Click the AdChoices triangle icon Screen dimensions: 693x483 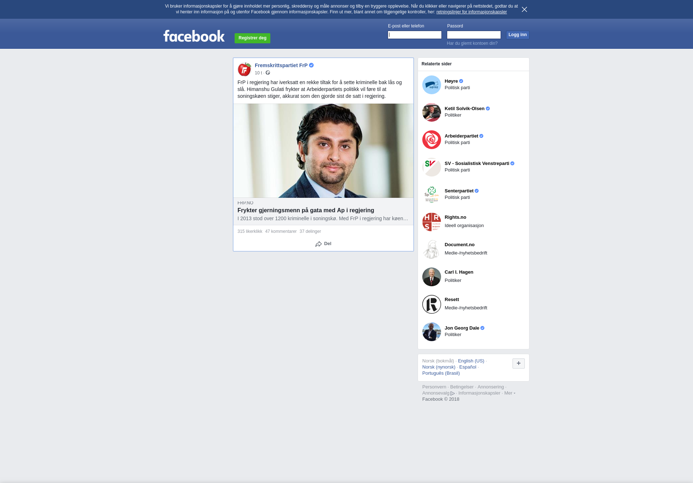pyautogui.click(x=452, y=393)
